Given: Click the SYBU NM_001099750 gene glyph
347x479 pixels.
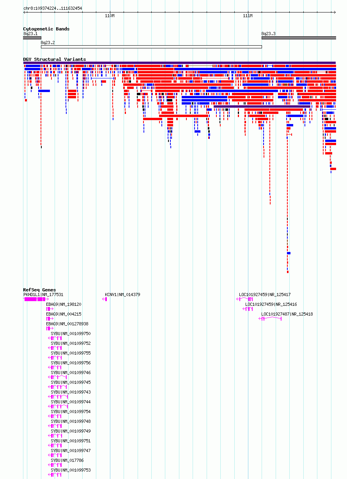Looking at the screenshot, I should [x=55, y=338].
